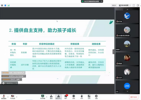The image size is (141, 100).
Task: Open audio options arrow beside the microphone
Action: [x=8, y=97]
